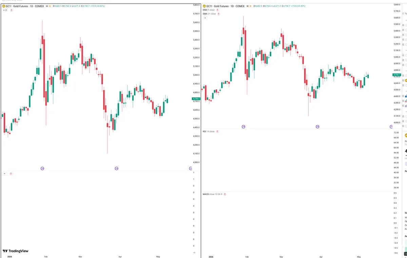This screenshot has width=407, height=258.
Task: Expand the collapsed legend in left lower pane
Action: [x=4, y=174]
